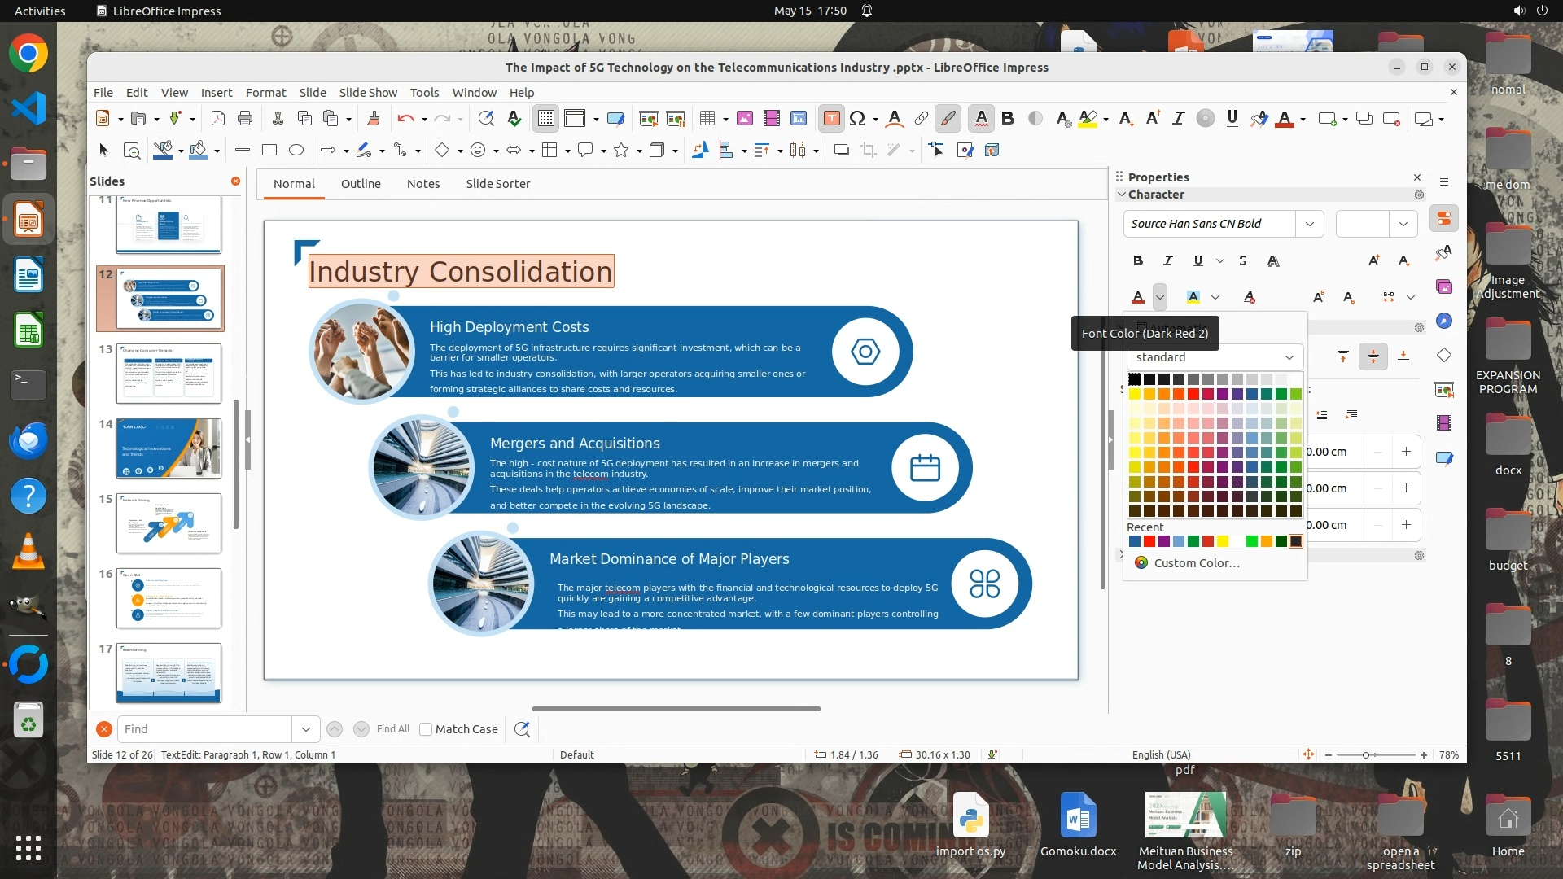Click the Find All button
1563x879 pixels.
coord(392,729)
